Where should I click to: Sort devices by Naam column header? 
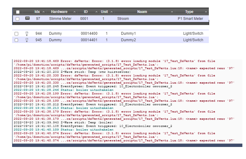[x=142, y=12]
